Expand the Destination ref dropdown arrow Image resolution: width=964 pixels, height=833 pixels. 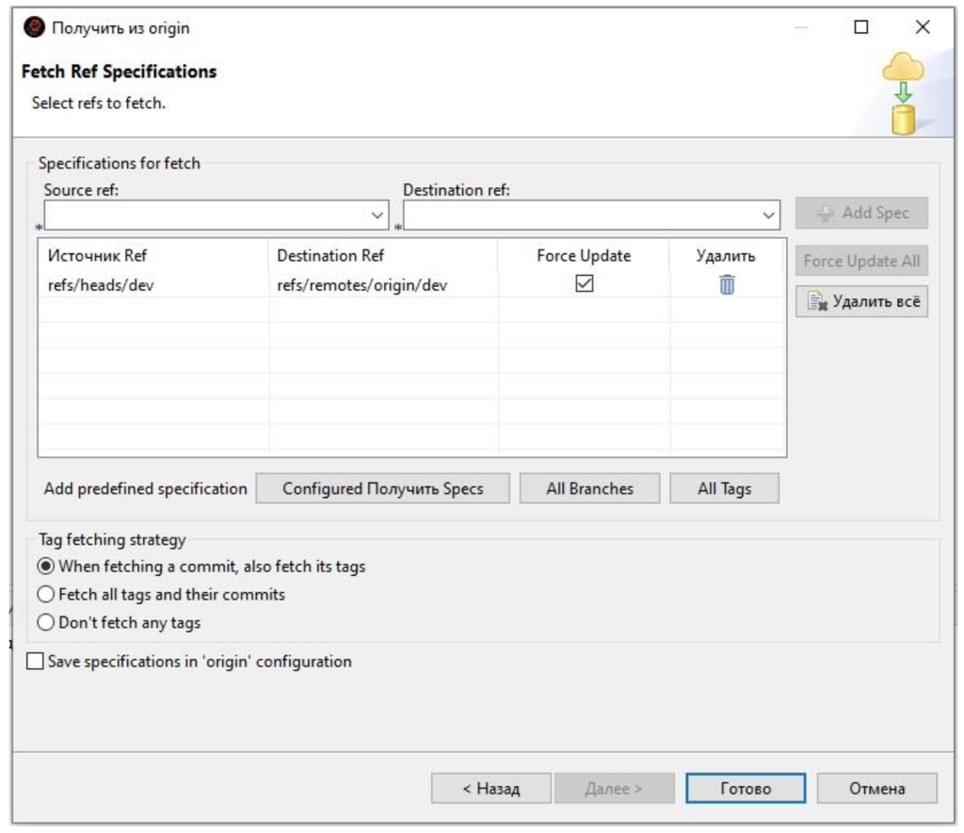tap(768, 216)
